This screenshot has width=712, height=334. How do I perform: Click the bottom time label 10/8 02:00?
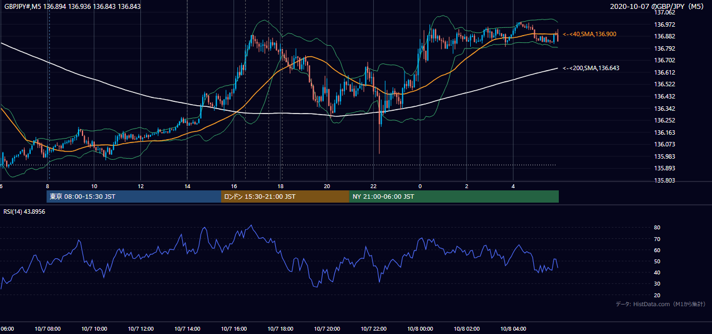point(466,329)
